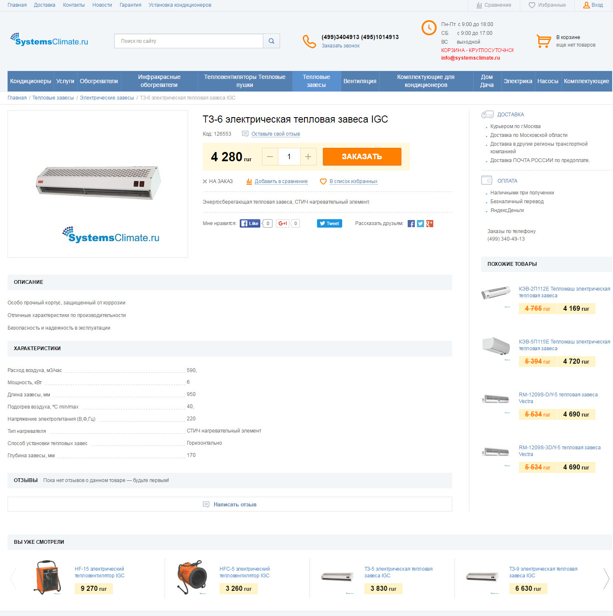
Task: Open the Дом Дача menu item
Action: 487,81
